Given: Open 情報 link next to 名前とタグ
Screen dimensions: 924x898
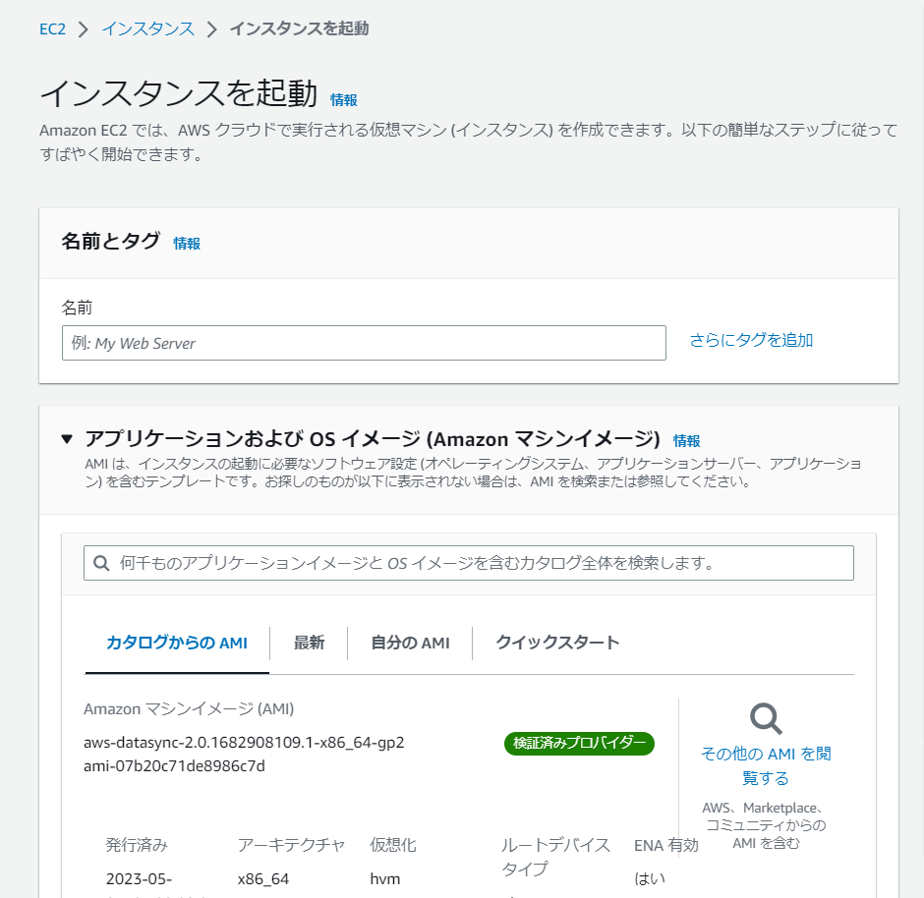Looking at the screenshot, I should click(187, 244).
